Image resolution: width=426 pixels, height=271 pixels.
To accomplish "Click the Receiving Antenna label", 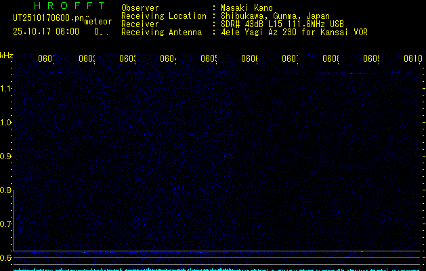I will pyautogui.click(x=161, y=33).
